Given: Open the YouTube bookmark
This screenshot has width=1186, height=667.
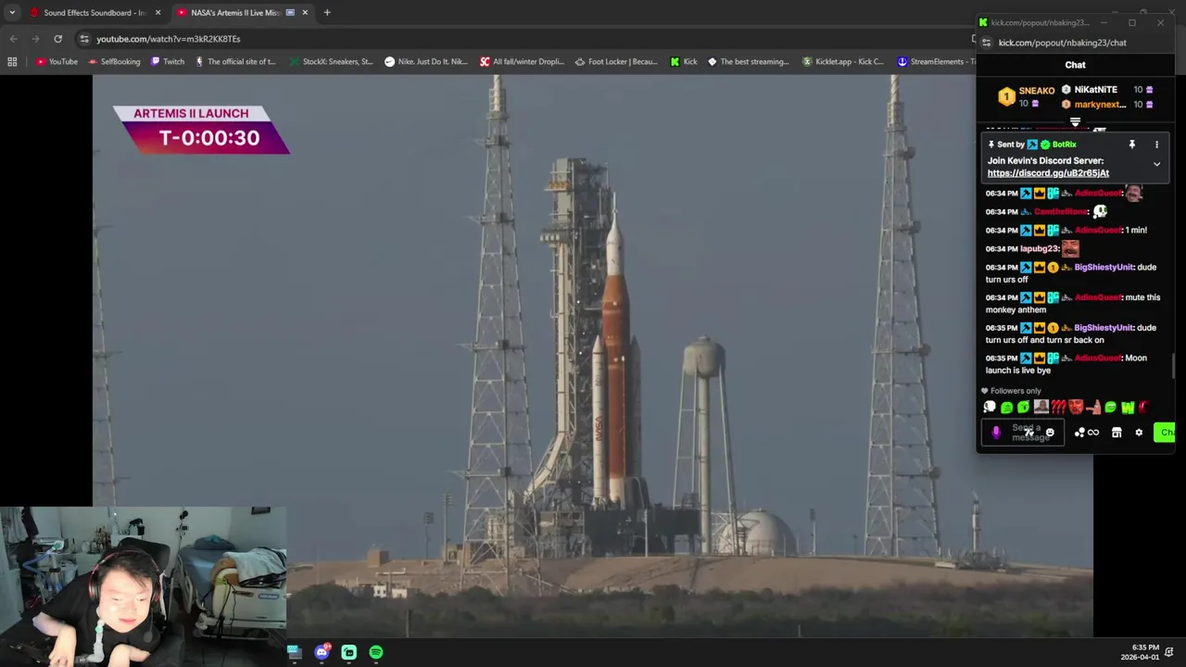Looking at the screenshot, I should pyautogui.click(x=57, y=62).
